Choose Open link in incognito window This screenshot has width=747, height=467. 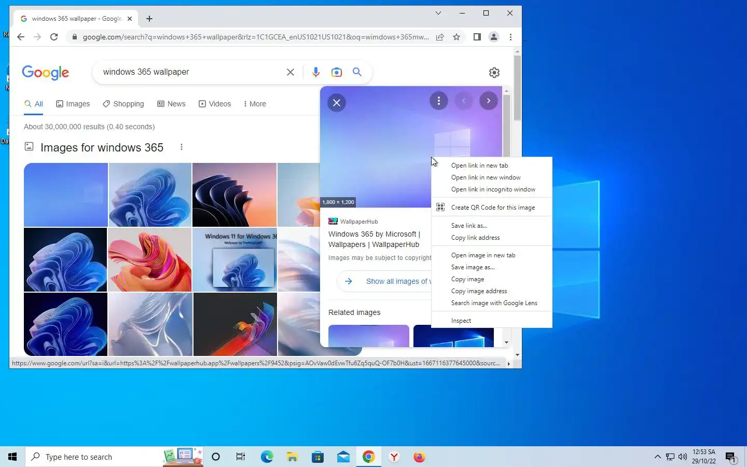[492, 189]
